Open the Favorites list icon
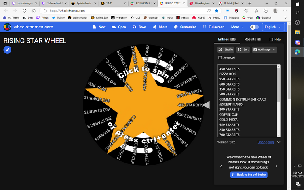Screen dimensions: 304x190 pos(256,11)
